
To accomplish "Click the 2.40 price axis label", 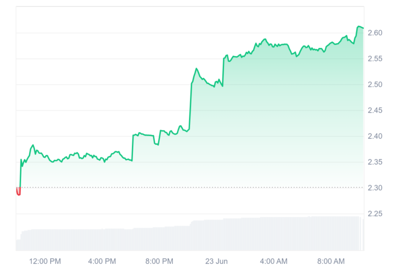I will pos(375,136).
